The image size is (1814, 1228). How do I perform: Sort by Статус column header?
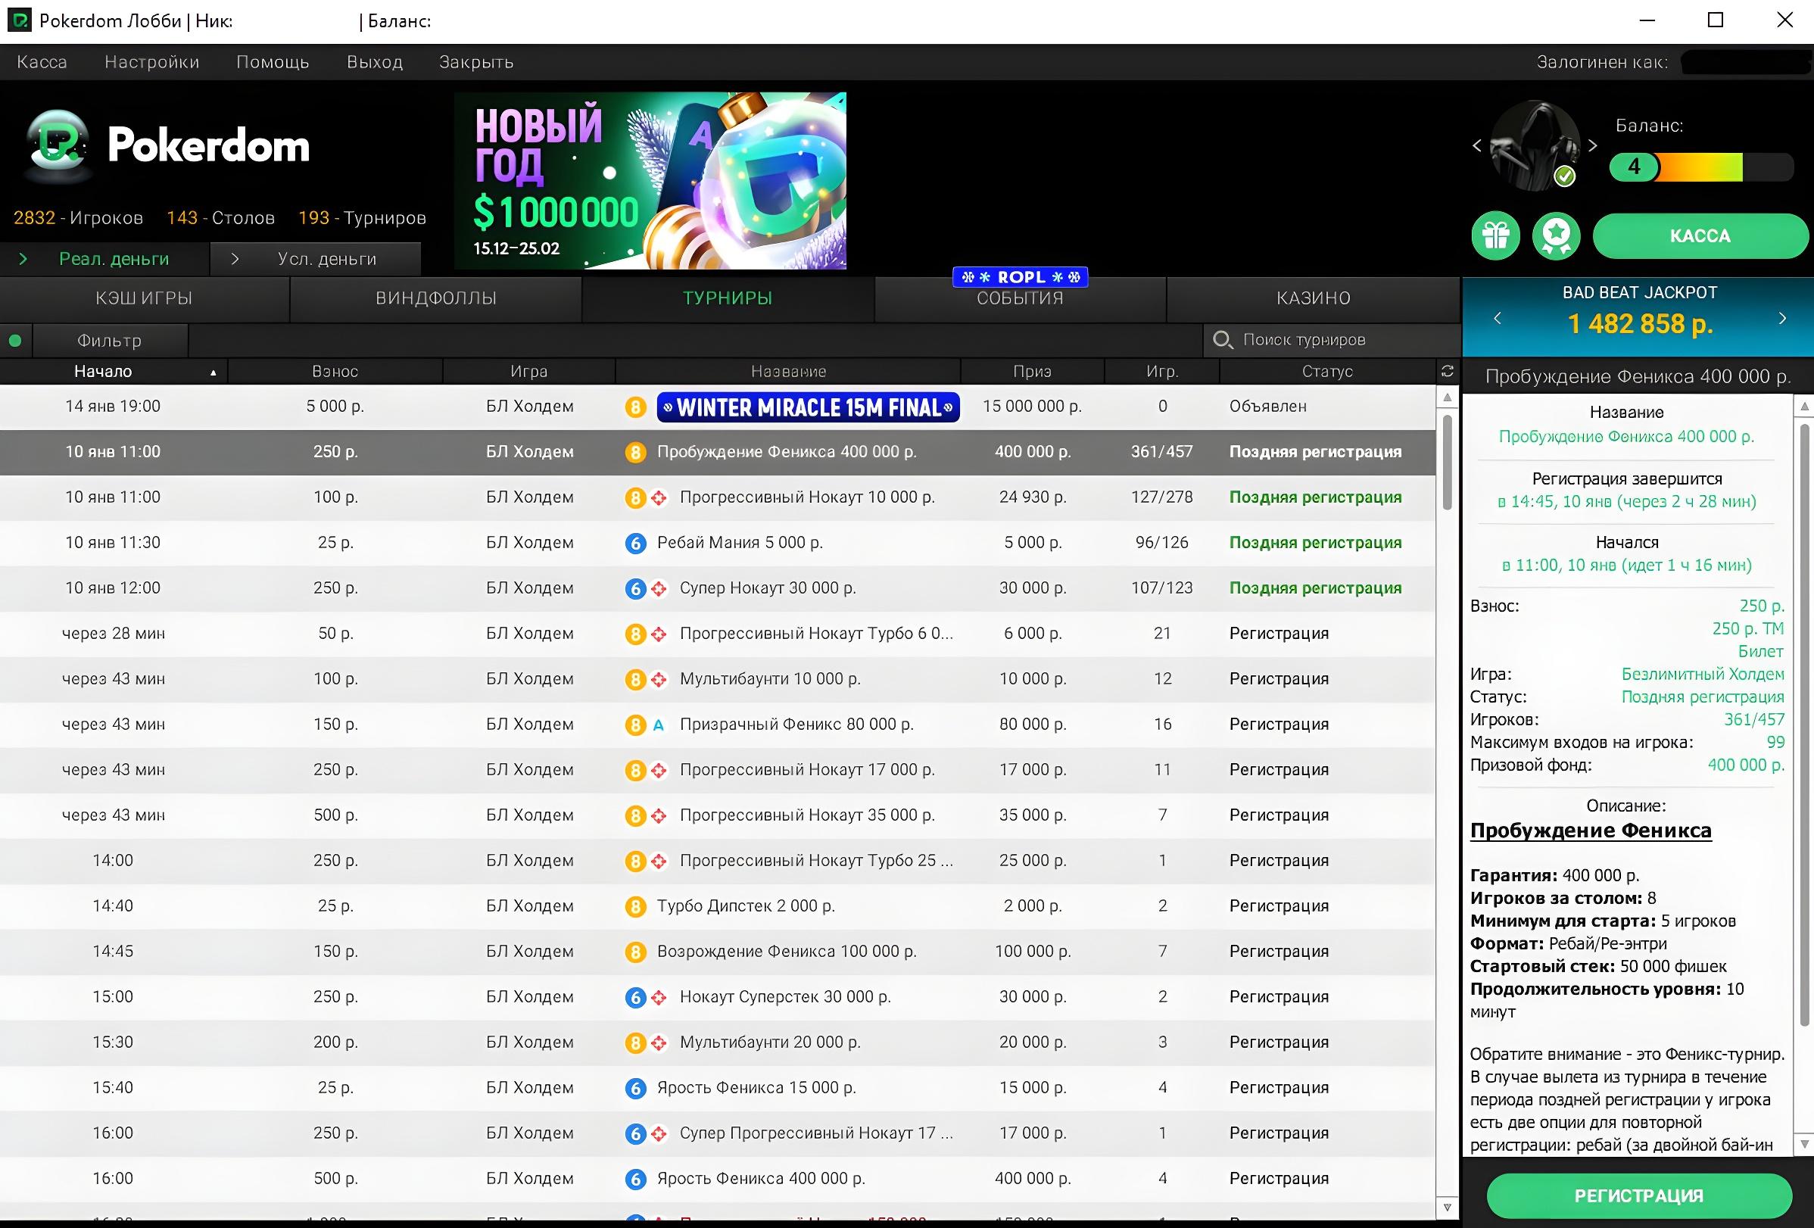tap(1327, 372)
